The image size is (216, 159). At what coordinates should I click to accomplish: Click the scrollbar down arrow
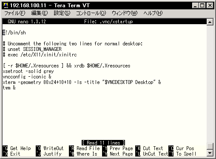(x=210, y=153)
